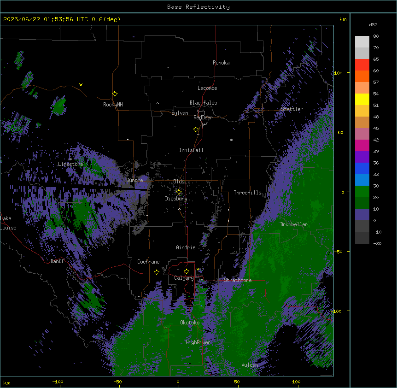This screenshot has height=388, width=397.
Task: Click the ThreeHills label
Action: pyautogui.click(x=248, y=193)
